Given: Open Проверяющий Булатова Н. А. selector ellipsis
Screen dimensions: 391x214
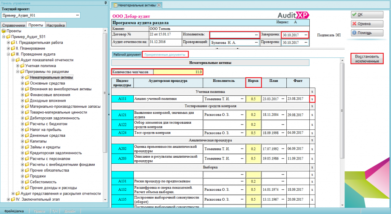Looking at the screenshot, I should [x=256, y=43].
